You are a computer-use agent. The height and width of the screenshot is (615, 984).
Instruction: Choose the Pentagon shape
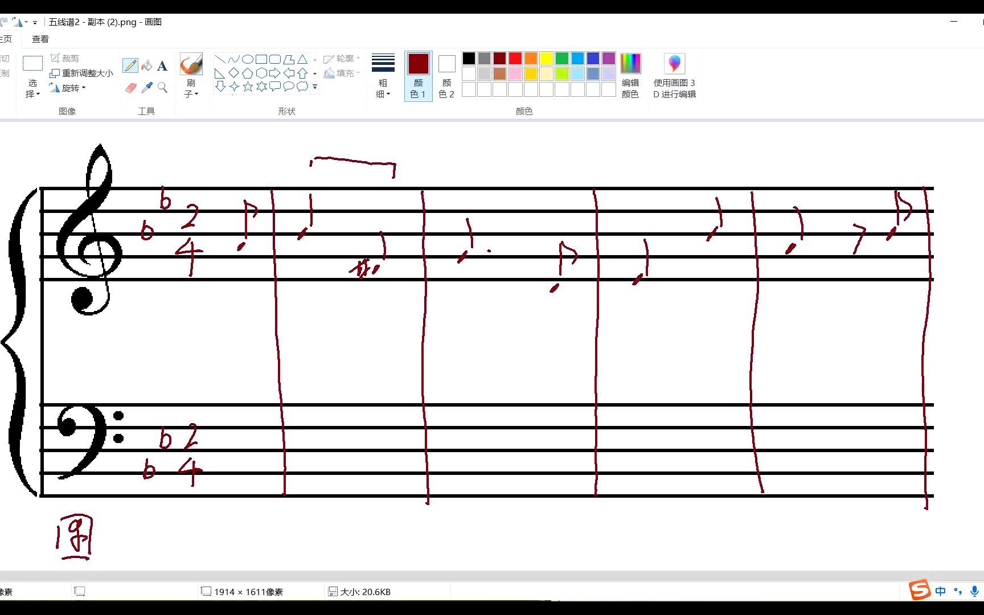247,73
